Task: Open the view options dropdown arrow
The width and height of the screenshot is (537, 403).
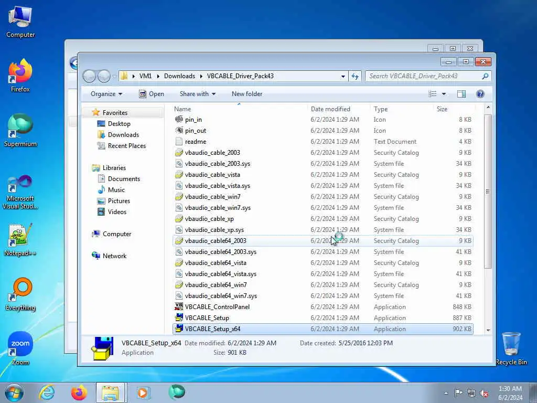Action: [444, 94]
